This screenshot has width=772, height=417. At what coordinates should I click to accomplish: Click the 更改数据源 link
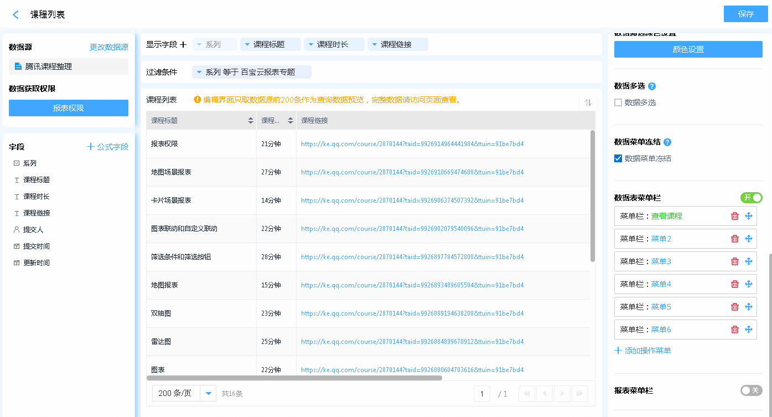click(x=109, y=48)
